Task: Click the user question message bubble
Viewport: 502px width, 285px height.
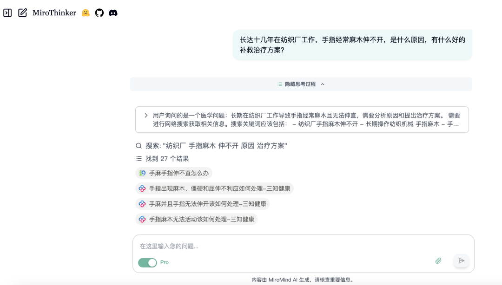Action: (x=352, y=45)
